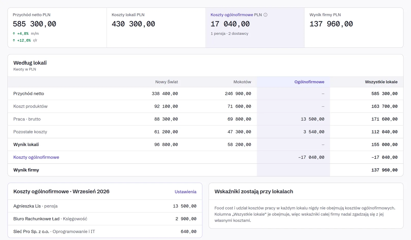The height and width of the screenshot is (240, 411).
Task: Click Ogólnofirmowe labor cost 13 500,00 in table
Action: coord(312,119)
